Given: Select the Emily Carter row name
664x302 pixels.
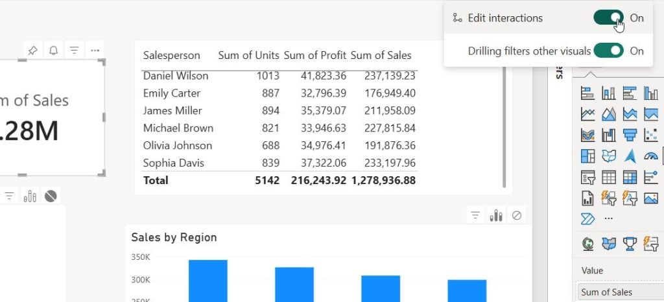Looking at the screenshot, I should pyautogui.click(x=171, y=93).
